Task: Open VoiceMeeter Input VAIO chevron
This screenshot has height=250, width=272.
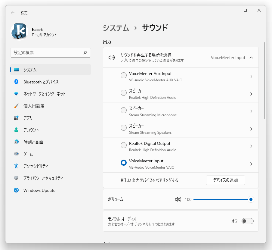Action: coord(251,164)
